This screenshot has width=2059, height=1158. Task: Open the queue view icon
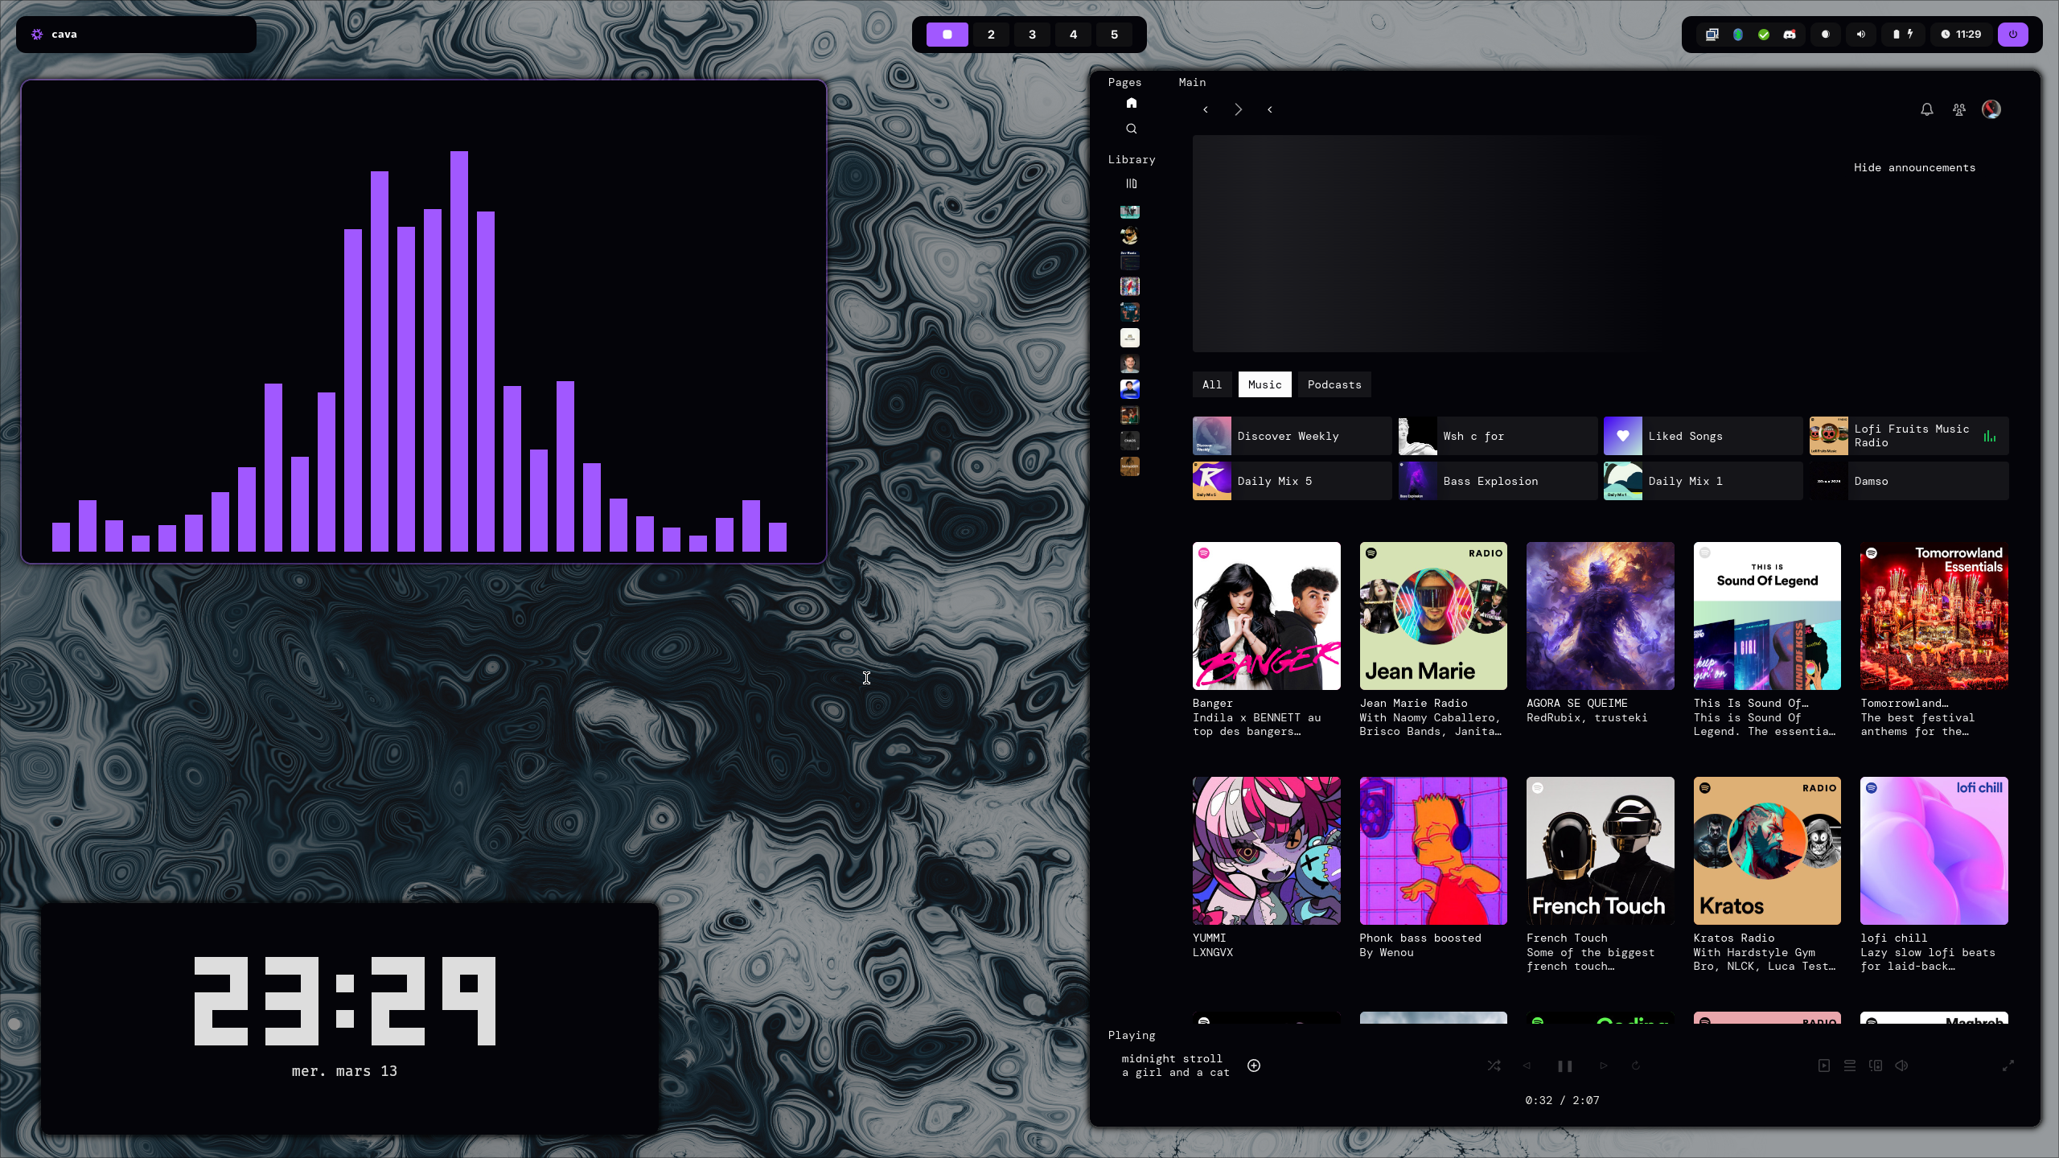tap(1849, 1066)
